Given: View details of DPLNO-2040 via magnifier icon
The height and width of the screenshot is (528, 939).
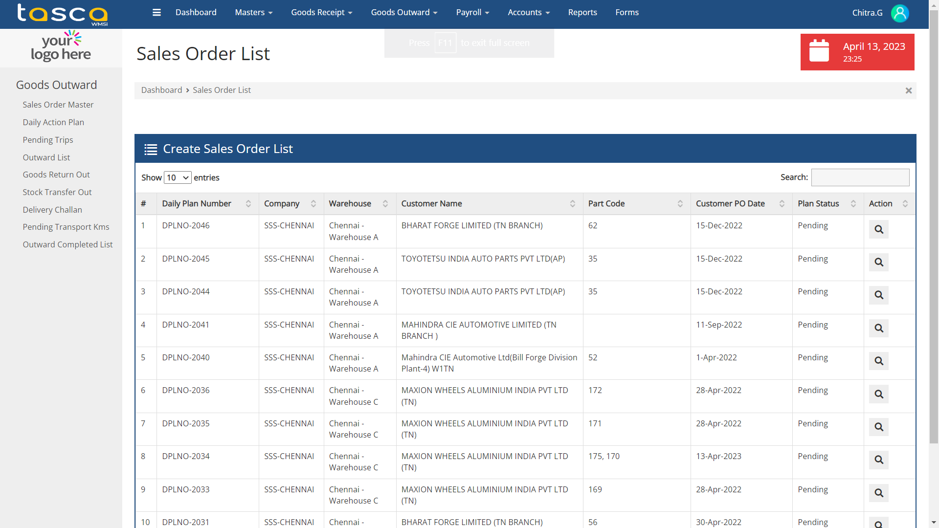Looking at the screenshot, I should click(879, 361).
